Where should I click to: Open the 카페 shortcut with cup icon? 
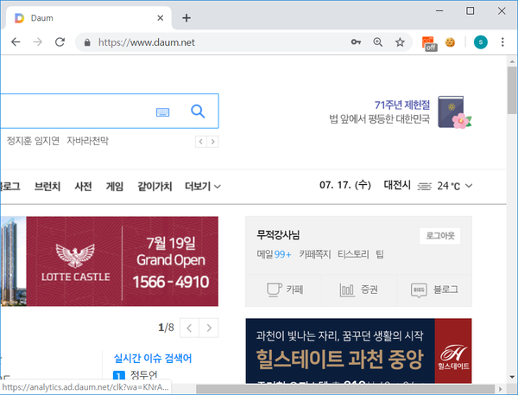click(284, 290)
